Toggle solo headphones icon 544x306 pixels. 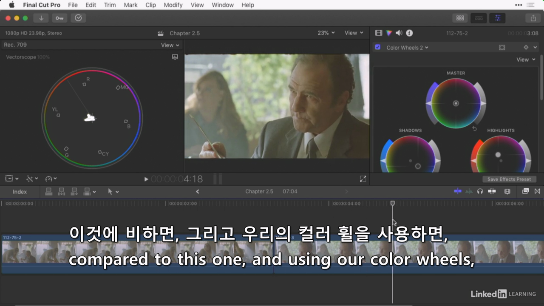pos(480,191)
